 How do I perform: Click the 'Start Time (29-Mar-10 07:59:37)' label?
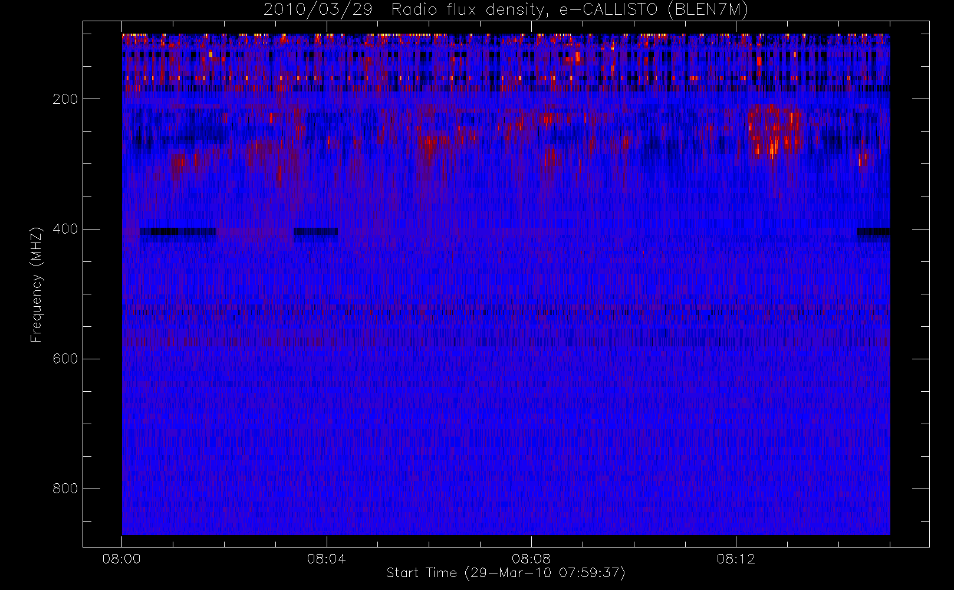tap(505, 573)
